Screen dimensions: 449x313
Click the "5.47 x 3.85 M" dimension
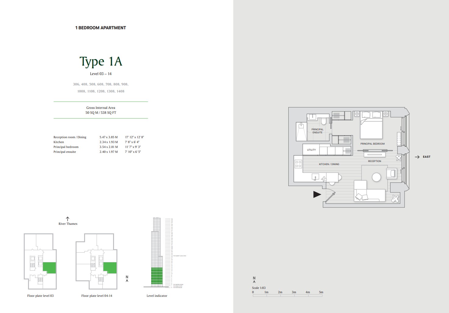109,137
